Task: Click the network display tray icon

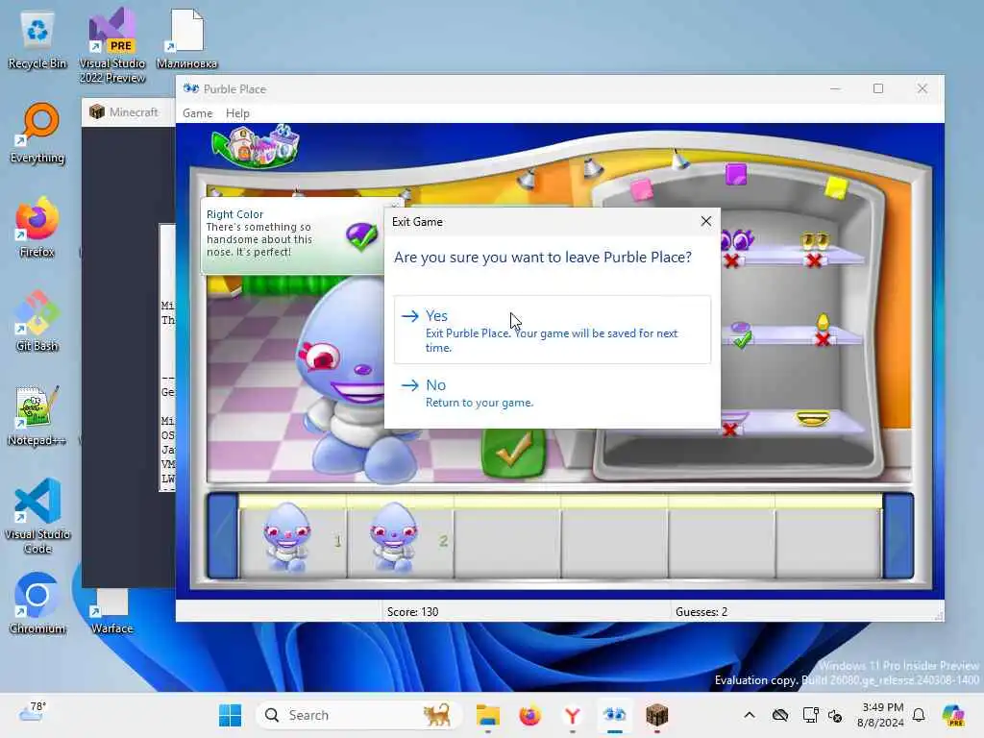Action: click(810, 715)
